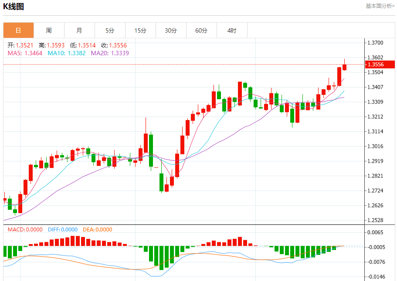The image size is (397, 281).
Task: Select the 日 daily chart tab
Action: coord(18,30)
